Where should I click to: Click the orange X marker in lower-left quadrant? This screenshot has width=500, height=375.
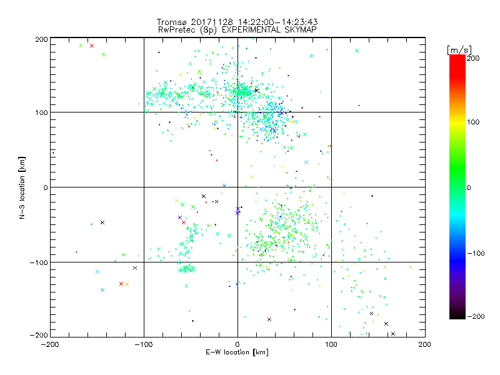127,284
